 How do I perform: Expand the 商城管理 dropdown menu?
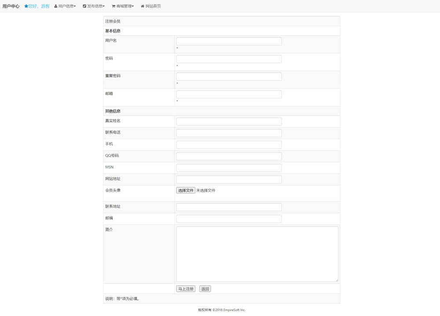(x=125, y=6)
